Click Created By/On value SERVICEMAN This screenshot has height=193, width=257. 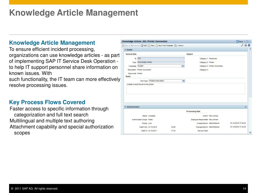214,123
